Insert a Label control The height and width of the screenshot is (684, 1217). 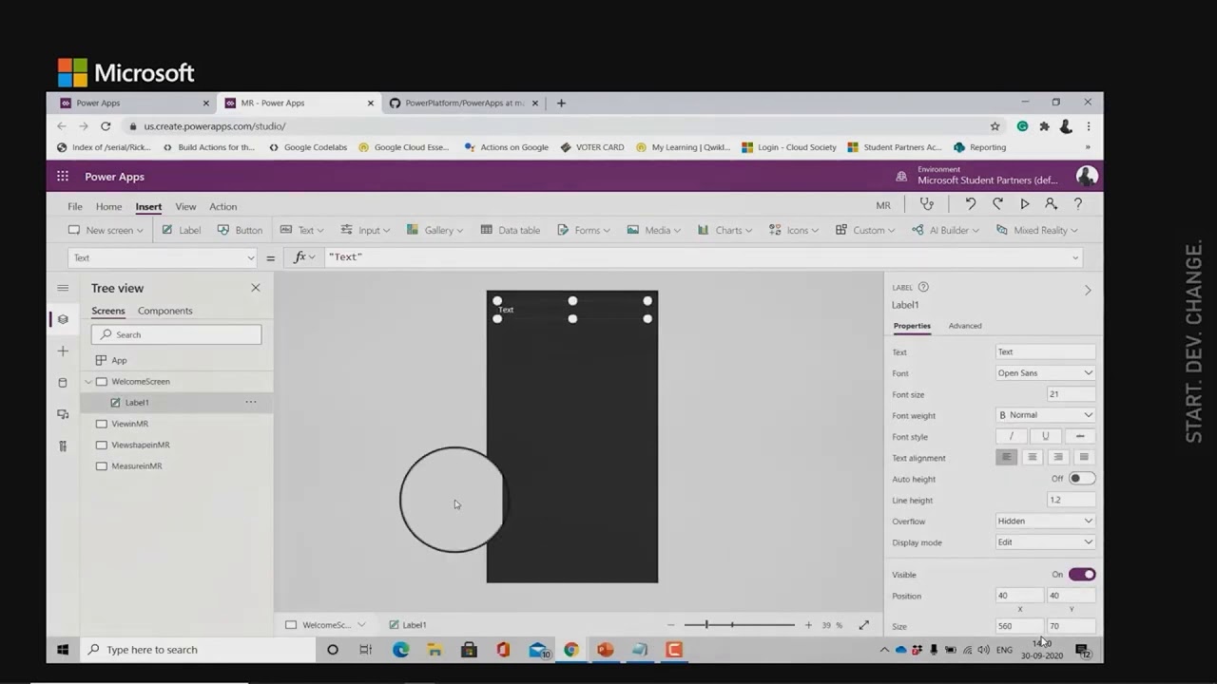click(181, 230)
